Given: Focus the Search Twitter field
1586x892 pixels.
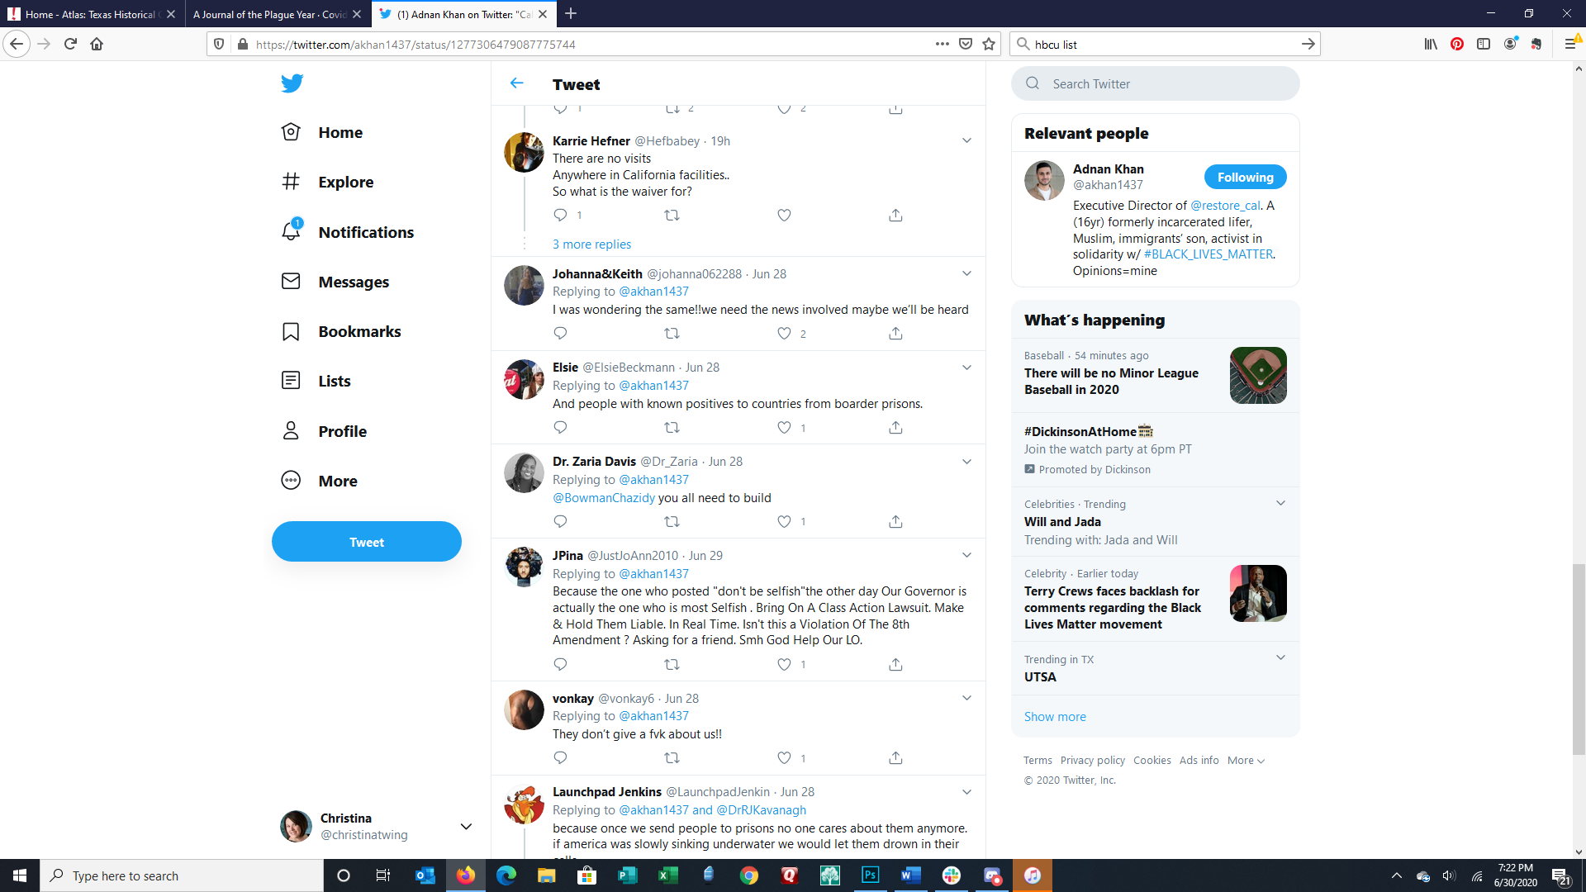Looking at the screenshot, I should point(1156,83).
